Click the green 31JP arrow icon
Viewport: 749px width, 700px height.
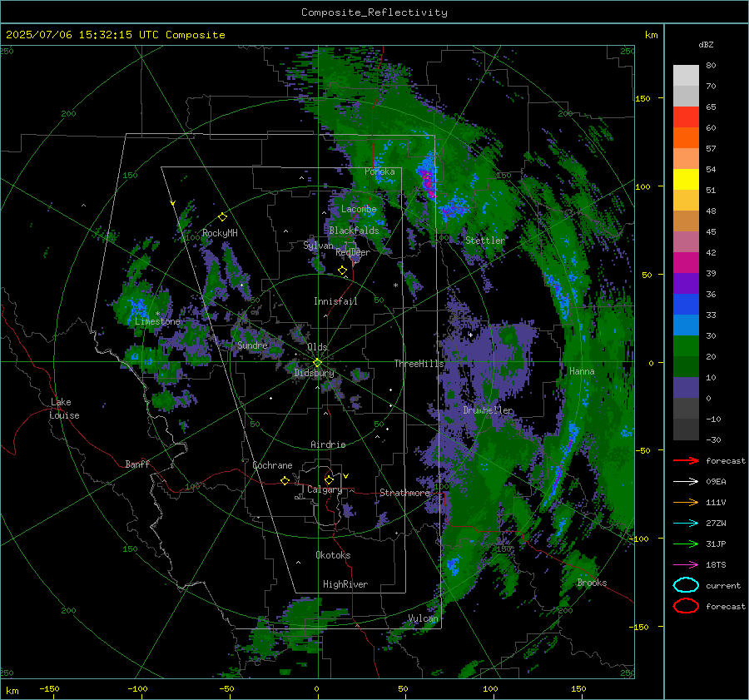point(686,544)
